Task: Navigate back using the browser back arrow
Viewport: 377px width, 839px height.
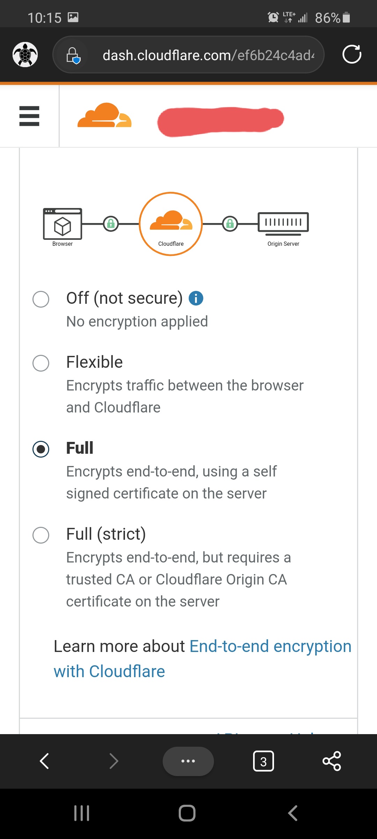Action: tap(45, 761)
